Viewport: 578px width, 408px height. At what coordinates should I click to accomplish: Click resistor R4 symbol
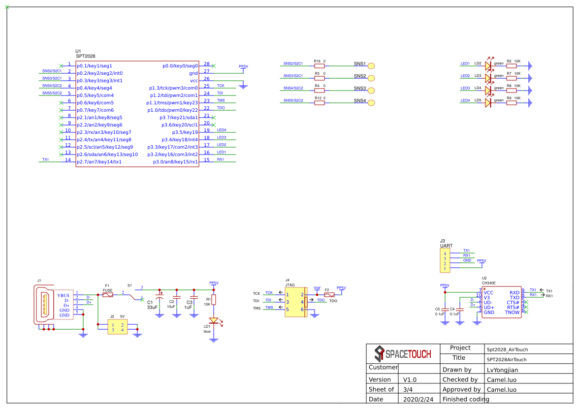(x=319, y=90)
